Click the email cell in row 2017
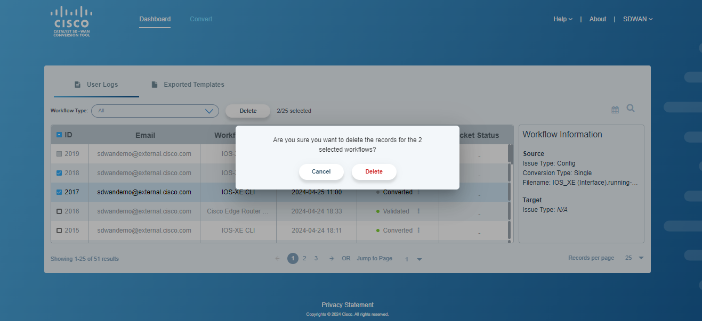The height and width of the screenshot is (321, 702). pos(144,192)
